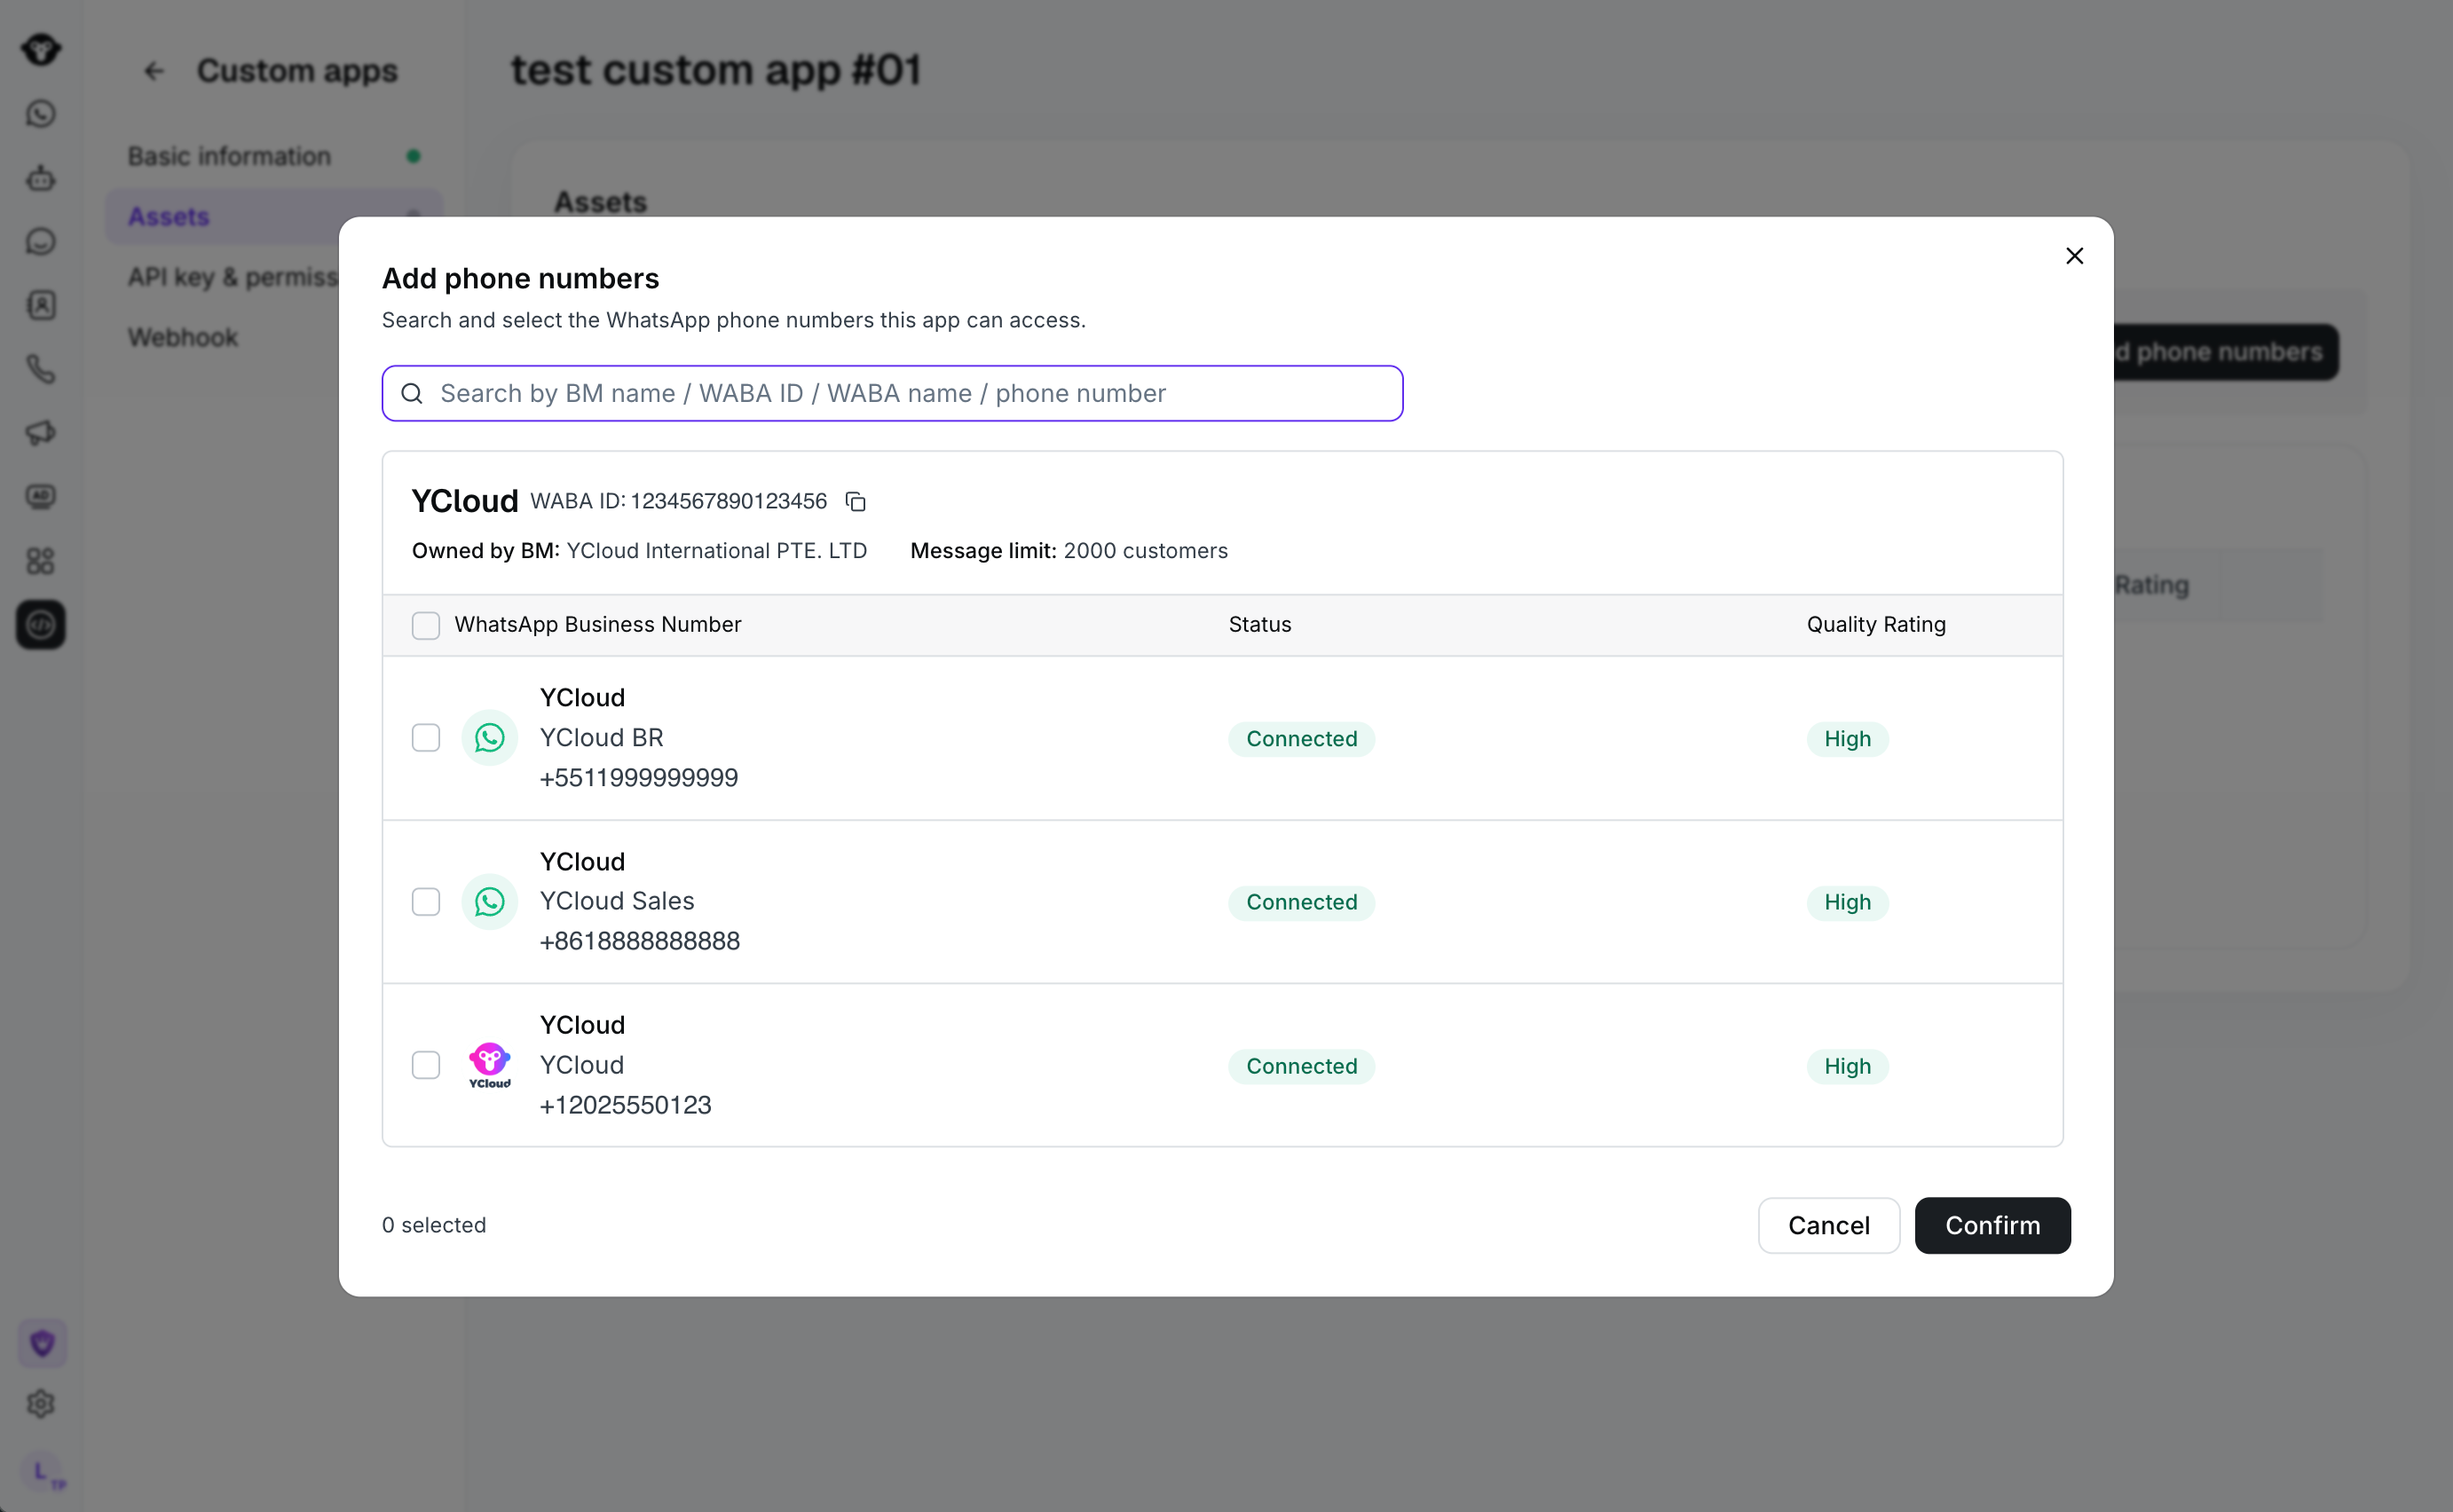Open the user avatar labeled L
Screen dimensions: 2453x1512
coord(43,1472)
